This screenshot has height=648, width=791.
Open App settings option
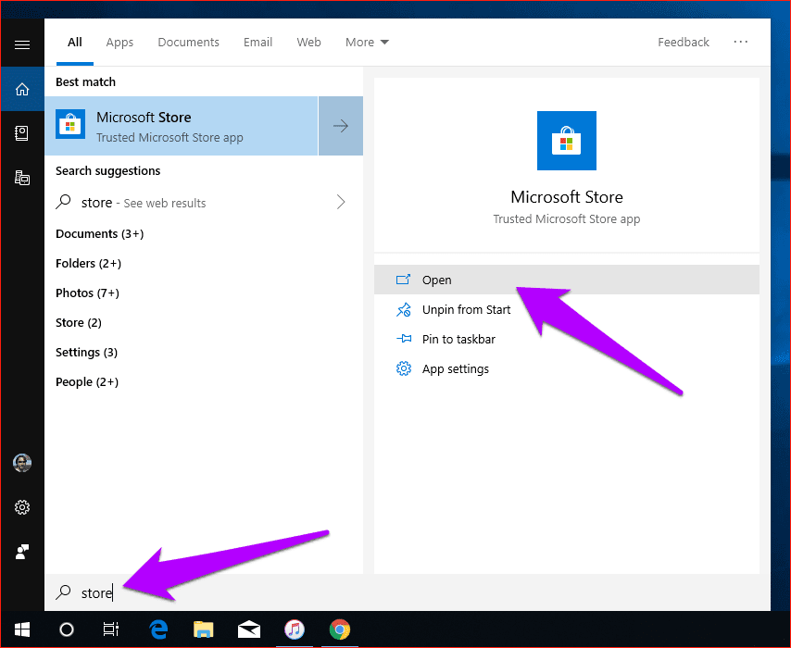pyautogui.click(x=567, y=368)
